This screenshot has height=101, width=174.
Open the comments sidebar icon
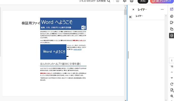(x=171, y=16)
